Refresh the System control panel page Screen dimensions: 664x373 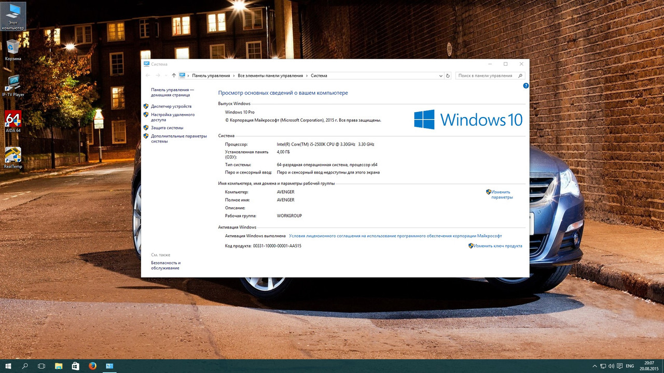[x=448, y=76]
